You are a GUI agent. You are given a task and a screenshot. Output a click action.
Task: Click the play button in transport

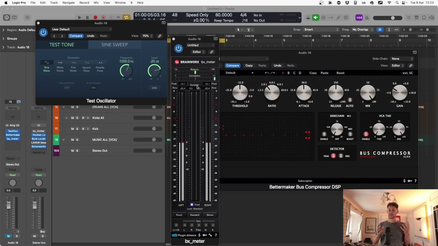click(x=79, y=17)
